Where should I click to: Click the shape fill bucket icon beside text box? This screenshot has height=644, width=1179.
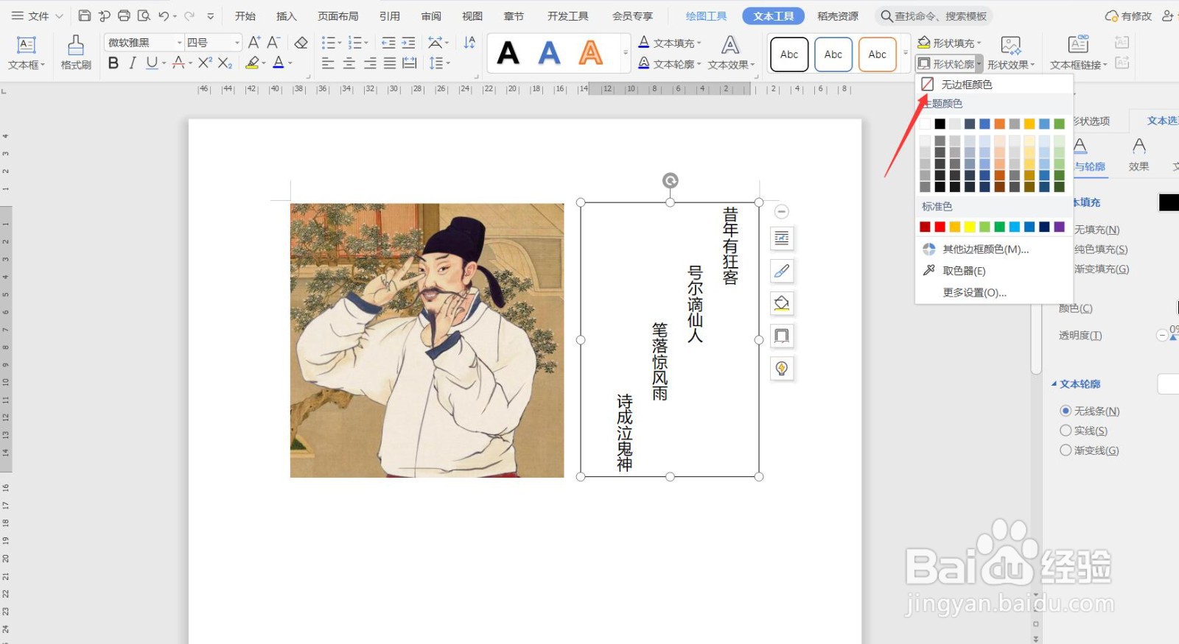(782, 303)
